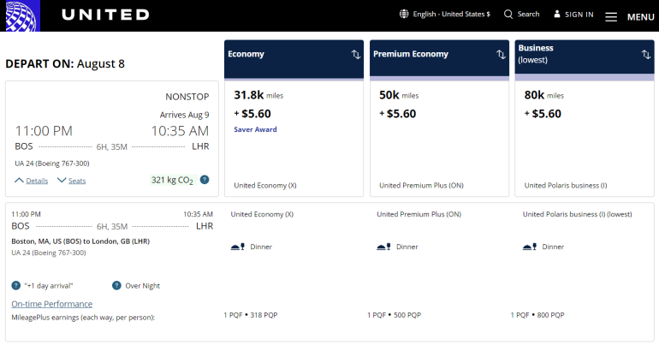Collapse the flight Details section

[x=32, y=181]
